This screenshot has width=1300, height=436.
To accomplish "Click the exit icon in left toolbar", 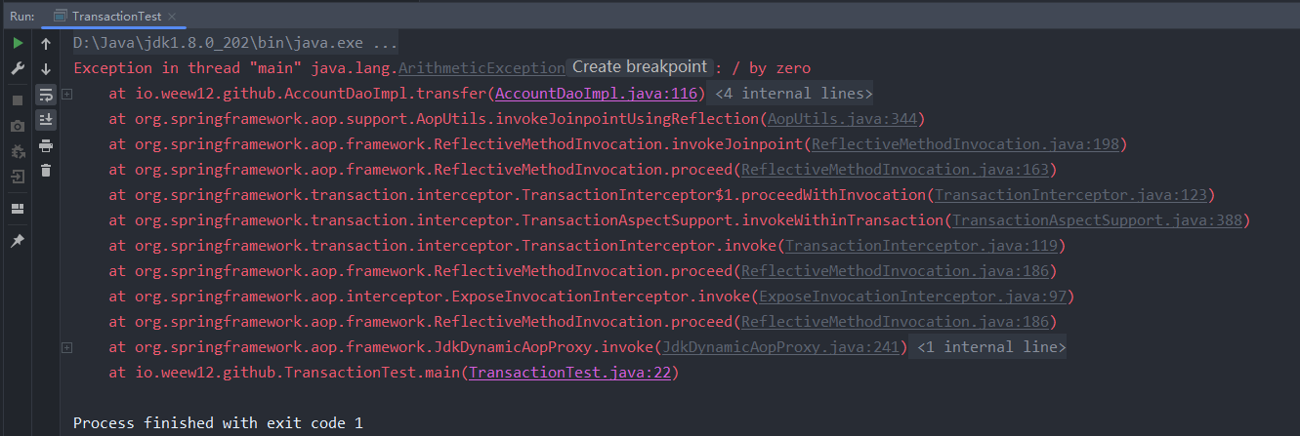I will pos(17,177).
